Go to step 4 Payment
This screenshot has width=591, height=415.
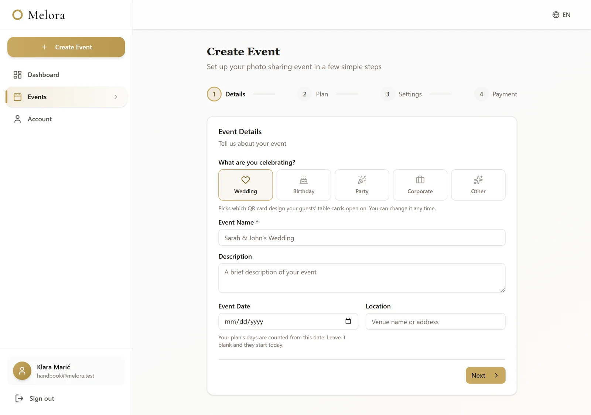tap(496, 94)
